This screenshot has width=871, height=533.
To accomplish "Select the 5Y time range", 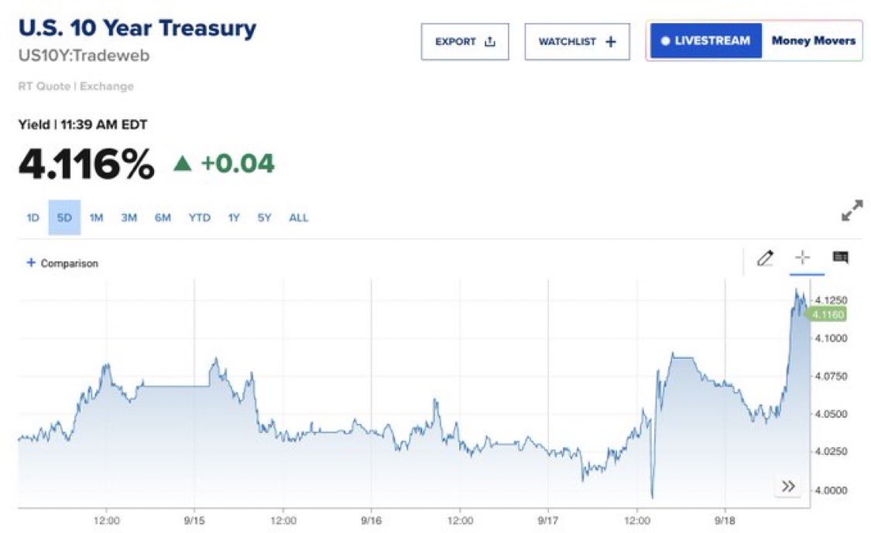I will (x=265, y=218).
